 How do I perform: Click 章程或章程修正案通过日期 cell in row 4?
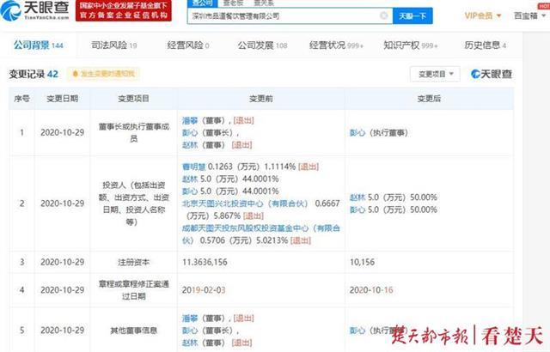(x=134, y=290)
